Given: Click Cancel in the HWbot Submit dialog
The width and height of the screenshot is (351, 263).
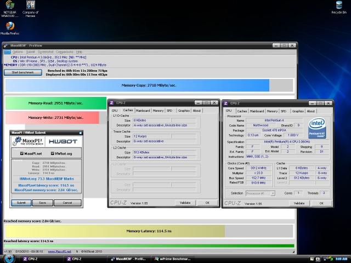Looking at the screenshot, I should [x=67, y=203].
